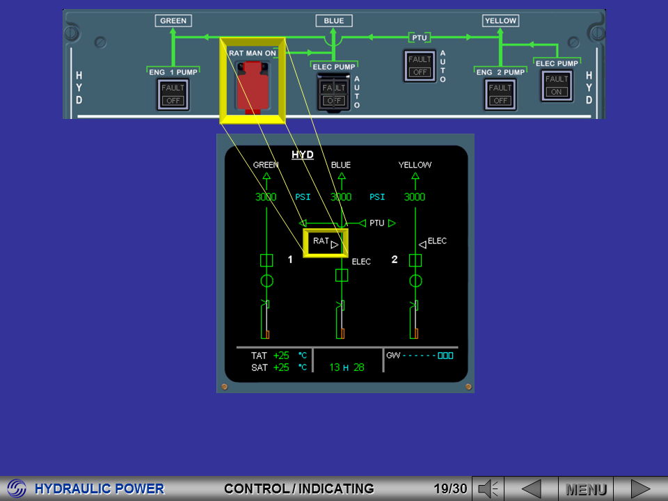Screen dimensions: 668x501
Task: Click the RAT indicator on the ECAM display
Action: coord(324,243)
